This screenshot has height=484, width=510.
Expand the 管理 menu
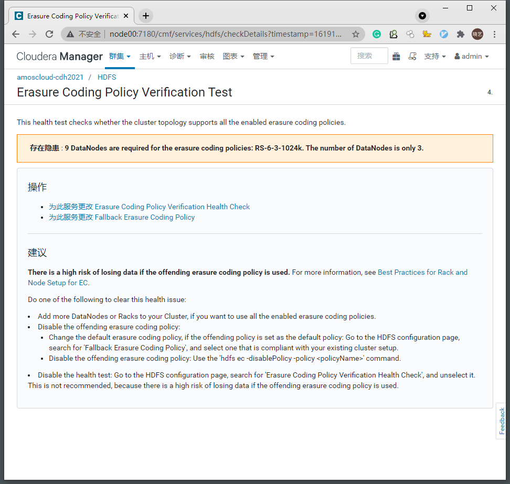[x=263, y=56]
